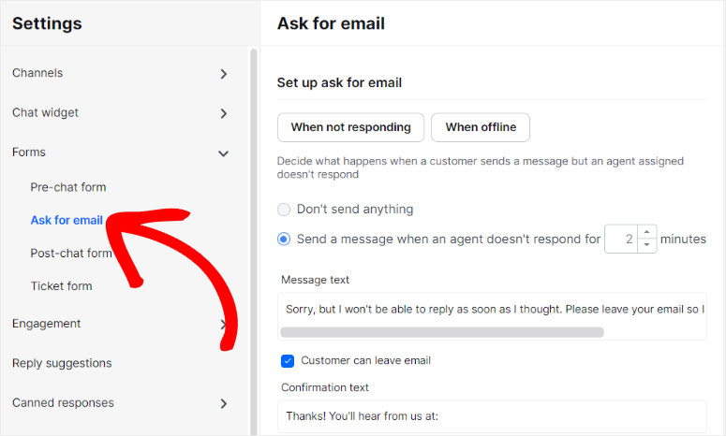726x436 pixels.
Task: Open Ticket form page
Action: click(61, 286)
